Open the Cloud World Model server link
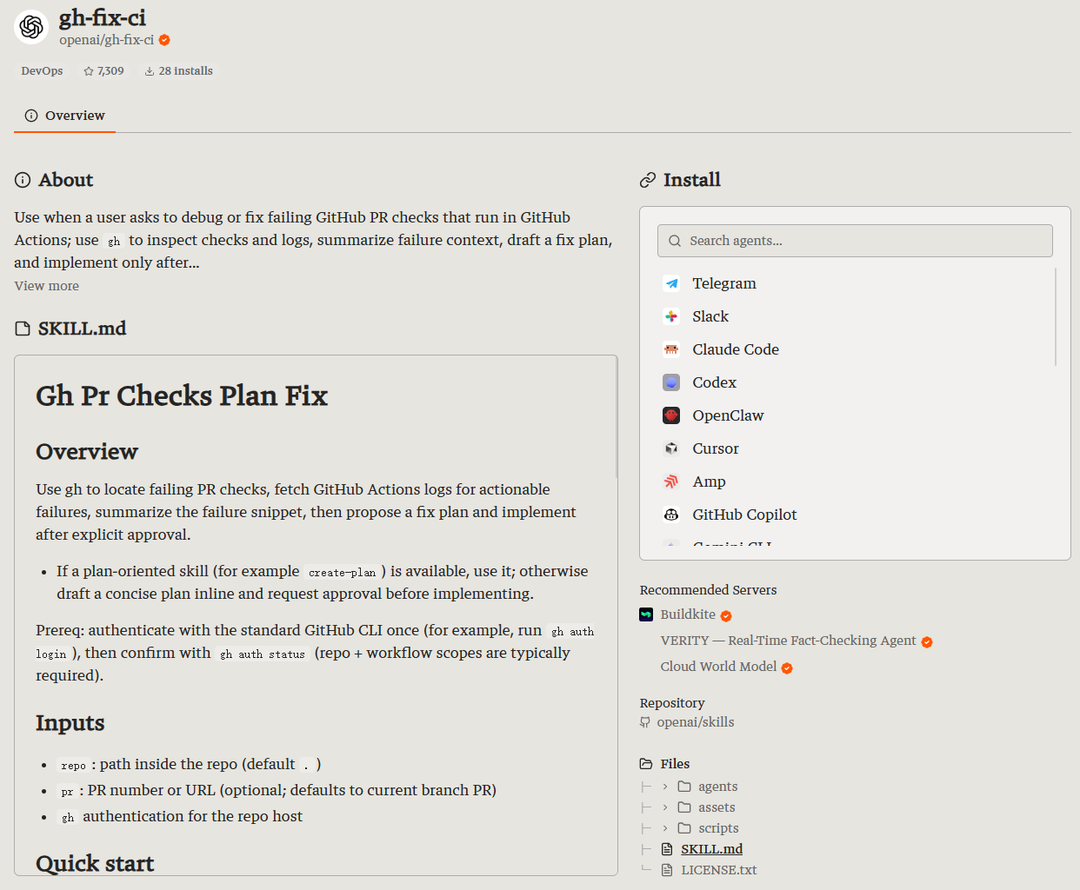1080x890 pixels. pyautogui.click(x=718, y=667)
